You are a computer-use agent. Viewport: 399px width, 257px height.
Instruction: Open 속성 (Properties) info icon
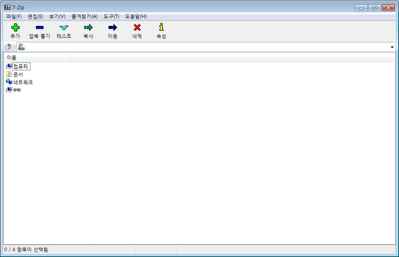(x=161, y=27)
